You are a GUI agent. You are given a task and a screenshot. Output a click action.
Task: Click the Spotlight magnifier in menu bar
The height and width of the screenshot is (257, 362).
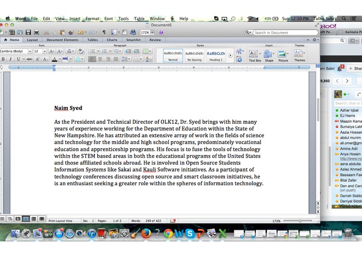(x=344, y=18)
